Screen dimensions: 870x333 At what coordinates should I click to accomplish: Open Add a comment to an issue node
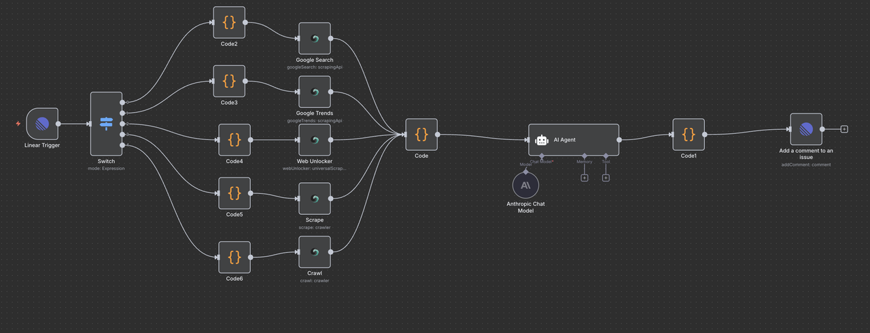click(x=806, y=129)
